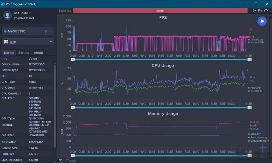Toggle the TotalCPU legend series
The height and width of the screenshot is (163, 272).
255,91
